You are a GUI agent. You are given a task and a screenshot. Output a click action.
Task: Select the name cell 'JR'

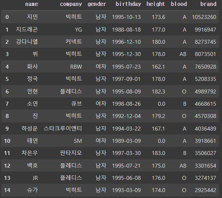(35, 178)
